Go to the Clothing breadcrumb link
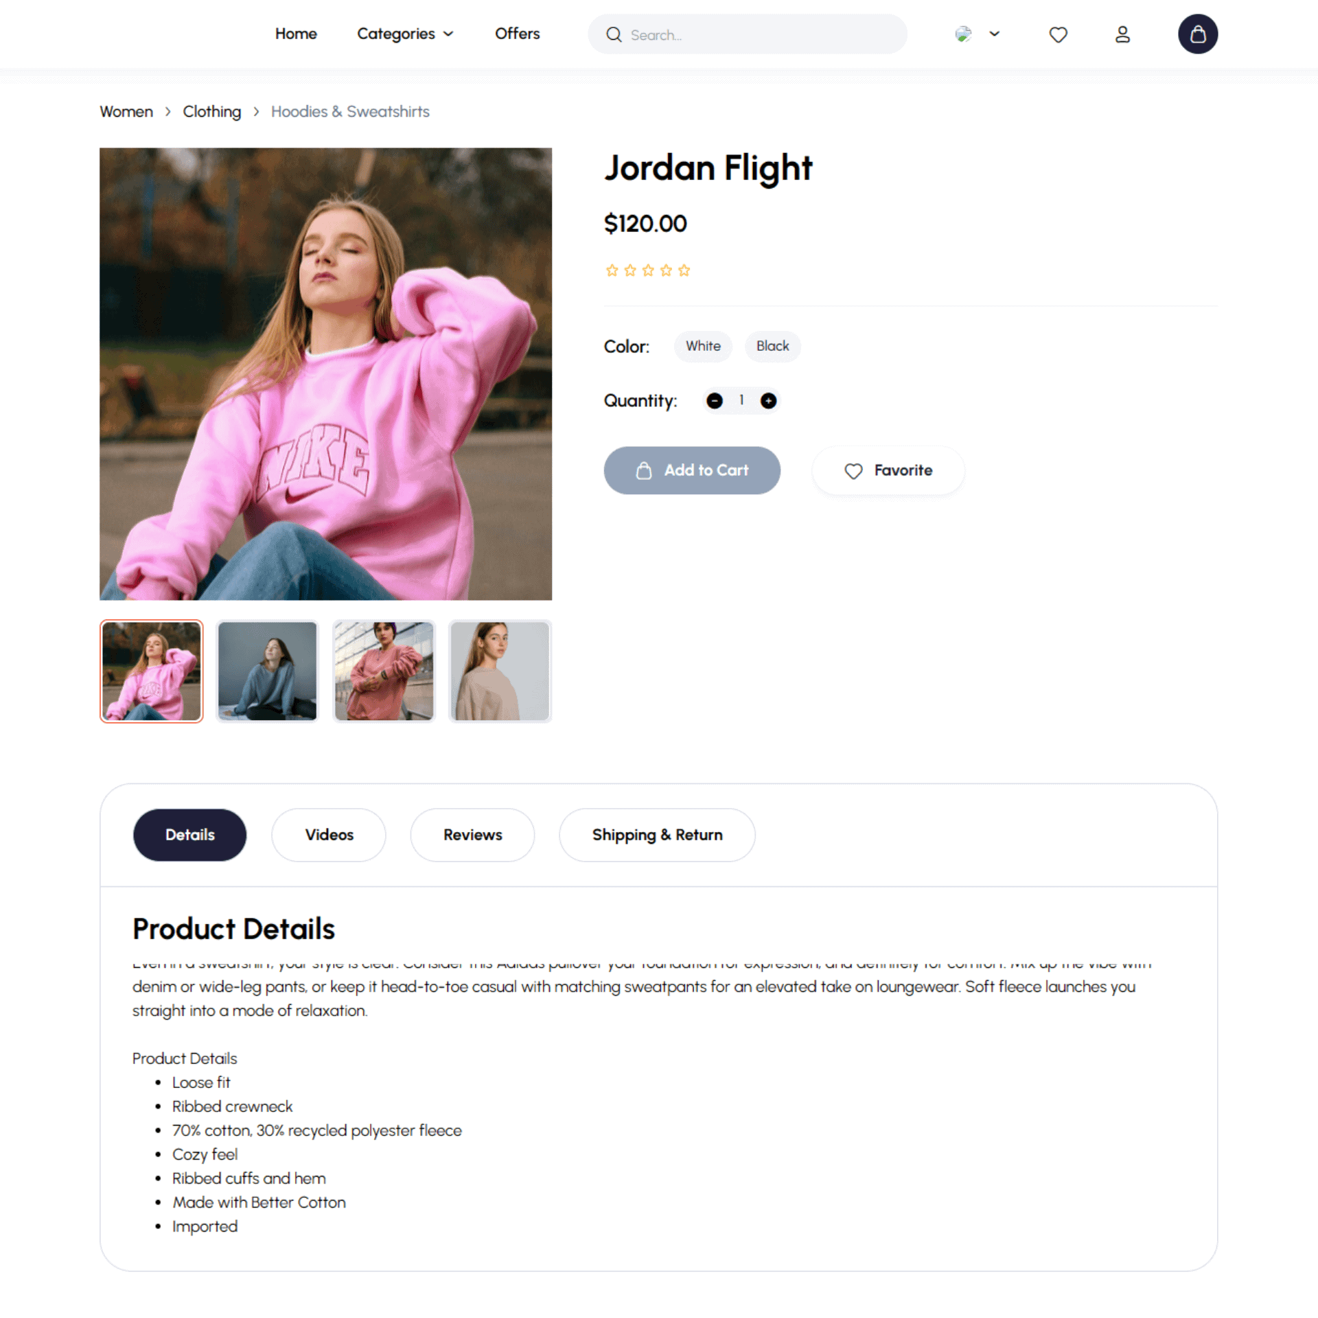Image resolution: width=1318 pixels, height=1318 pixels. tap(211, 111)
